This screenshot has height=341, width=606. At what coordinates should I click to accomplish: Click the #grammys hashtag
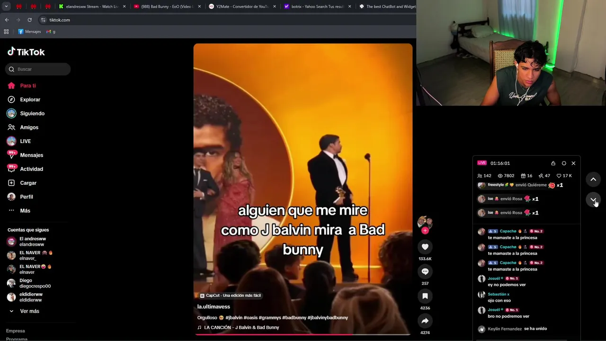pyautogui.click(x=269, y=318)
